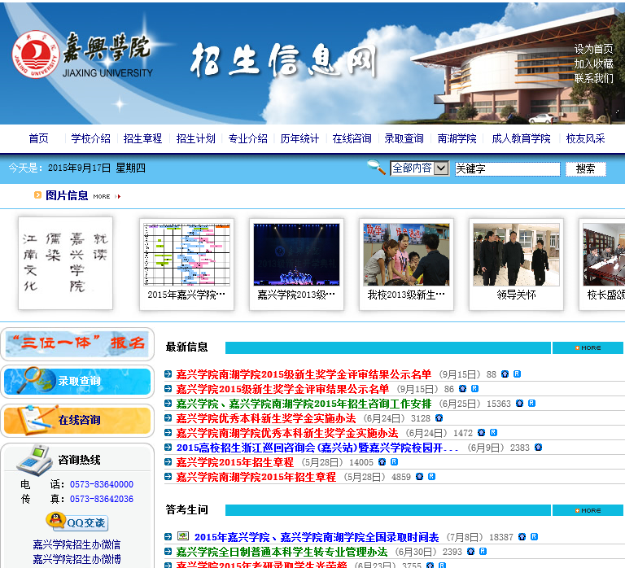Click the top icon after count 14005
Screen dimensions: 625x568
point(382,462)
